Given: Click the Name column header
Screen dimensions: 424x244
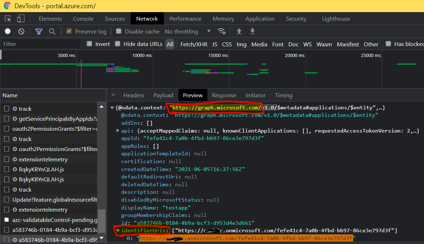Looking at the screenshot, I should coord(53,95).
